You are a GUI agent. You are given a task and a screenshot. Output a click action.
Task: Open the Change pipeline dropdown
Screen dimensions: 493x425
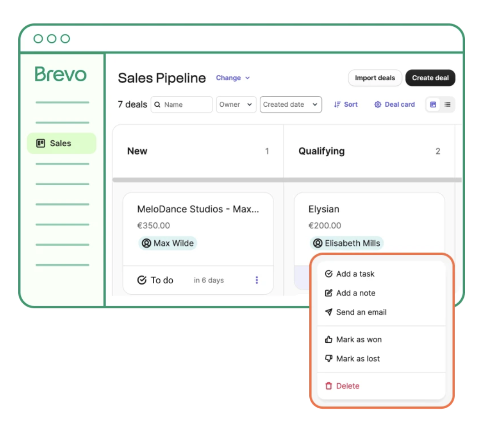coord(233,78)
